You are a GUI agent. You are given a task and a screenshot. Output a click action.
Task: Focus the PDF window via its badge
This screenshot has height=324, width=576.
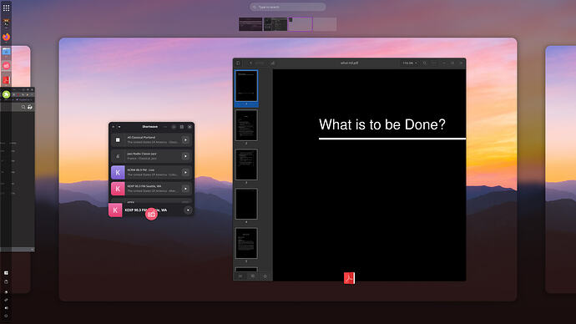point(349,278)
